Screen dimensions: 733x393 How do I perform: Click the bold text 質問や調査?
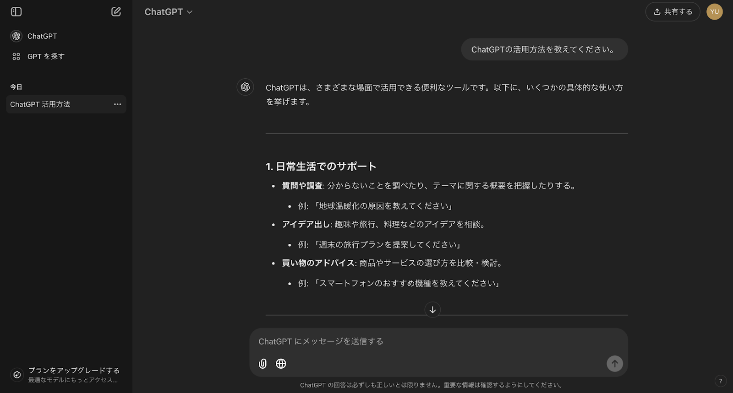(x=302, y=186)
